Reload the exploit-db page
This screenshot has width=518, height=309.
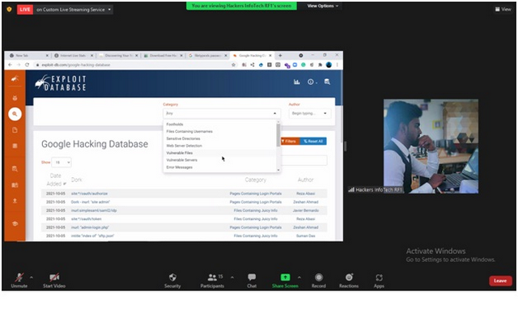27,65
